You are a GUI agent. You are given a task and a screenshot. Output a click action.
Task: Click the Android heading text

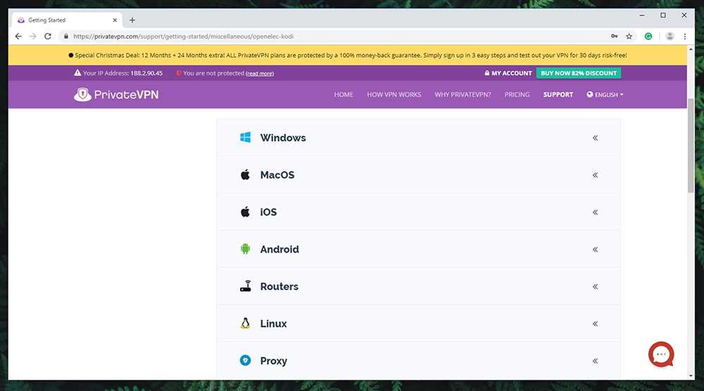click(x=279, y=250)
